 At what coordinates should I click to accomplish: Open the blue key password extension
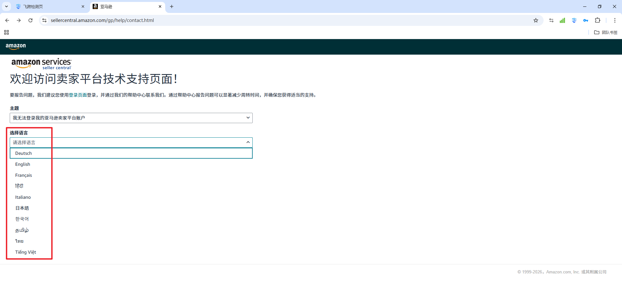click(586, 20)
